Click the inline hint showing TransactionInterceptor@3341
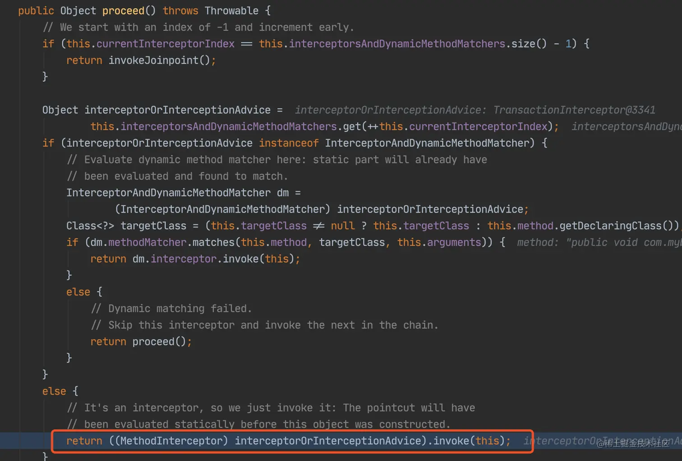The height and width of the screenshot is (461, 682). [x=475, y=110]
